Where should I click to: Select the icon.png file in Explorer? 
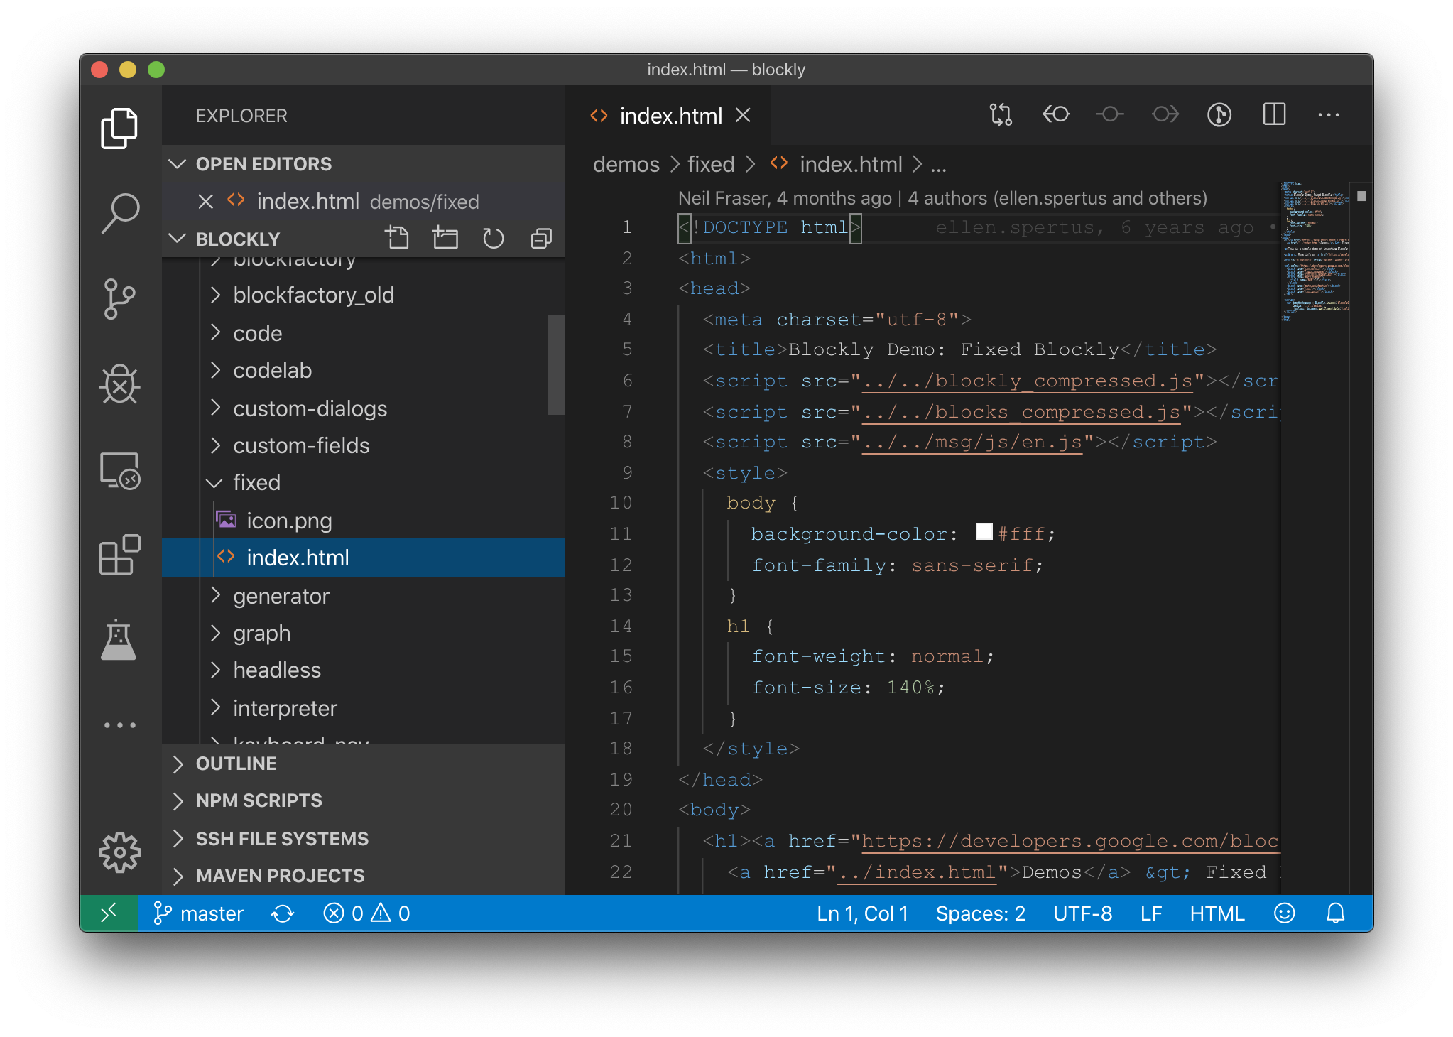click(289, 521)
